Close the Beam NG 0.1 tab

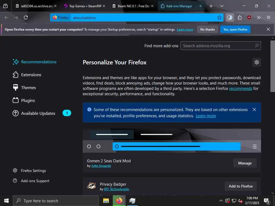[152, 6]
